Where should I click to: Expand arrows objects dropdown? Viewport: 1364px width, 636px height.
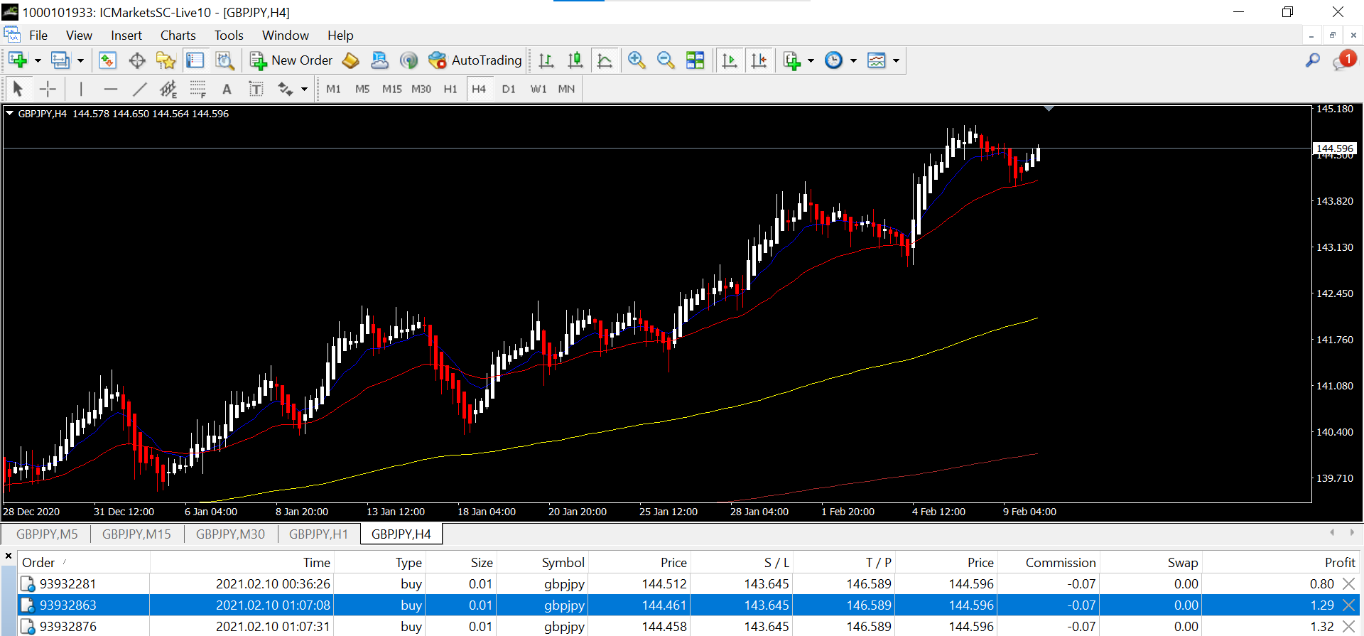(304, 89)
